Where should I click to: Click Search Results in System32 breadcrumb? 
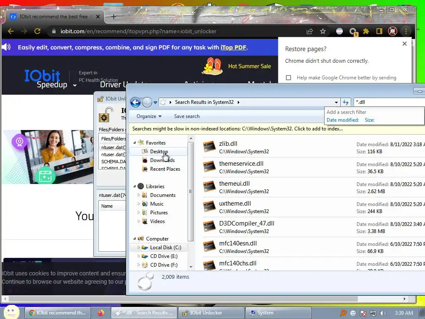[204, 102]
